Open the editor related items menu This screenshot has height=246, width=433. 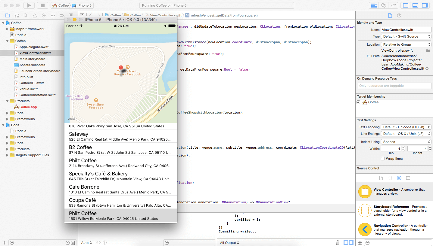point(81,15)
